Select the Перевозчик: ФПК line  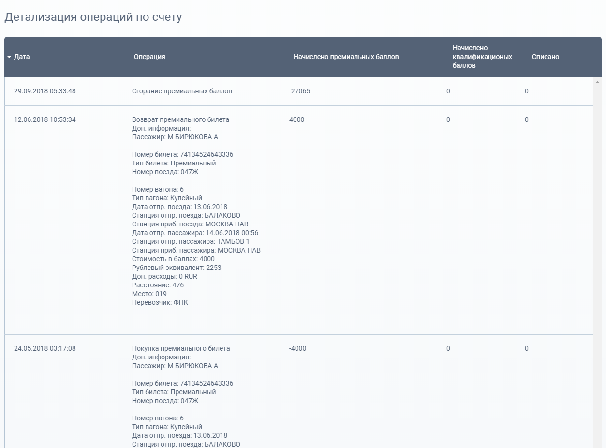point(160,302)
